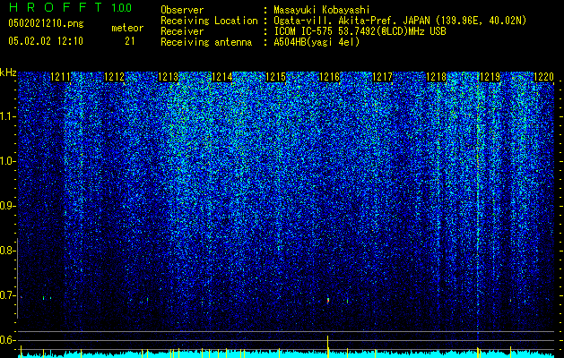
Task: Click the 0.9 frequency axis label
Action: click(x=7, y=206)
